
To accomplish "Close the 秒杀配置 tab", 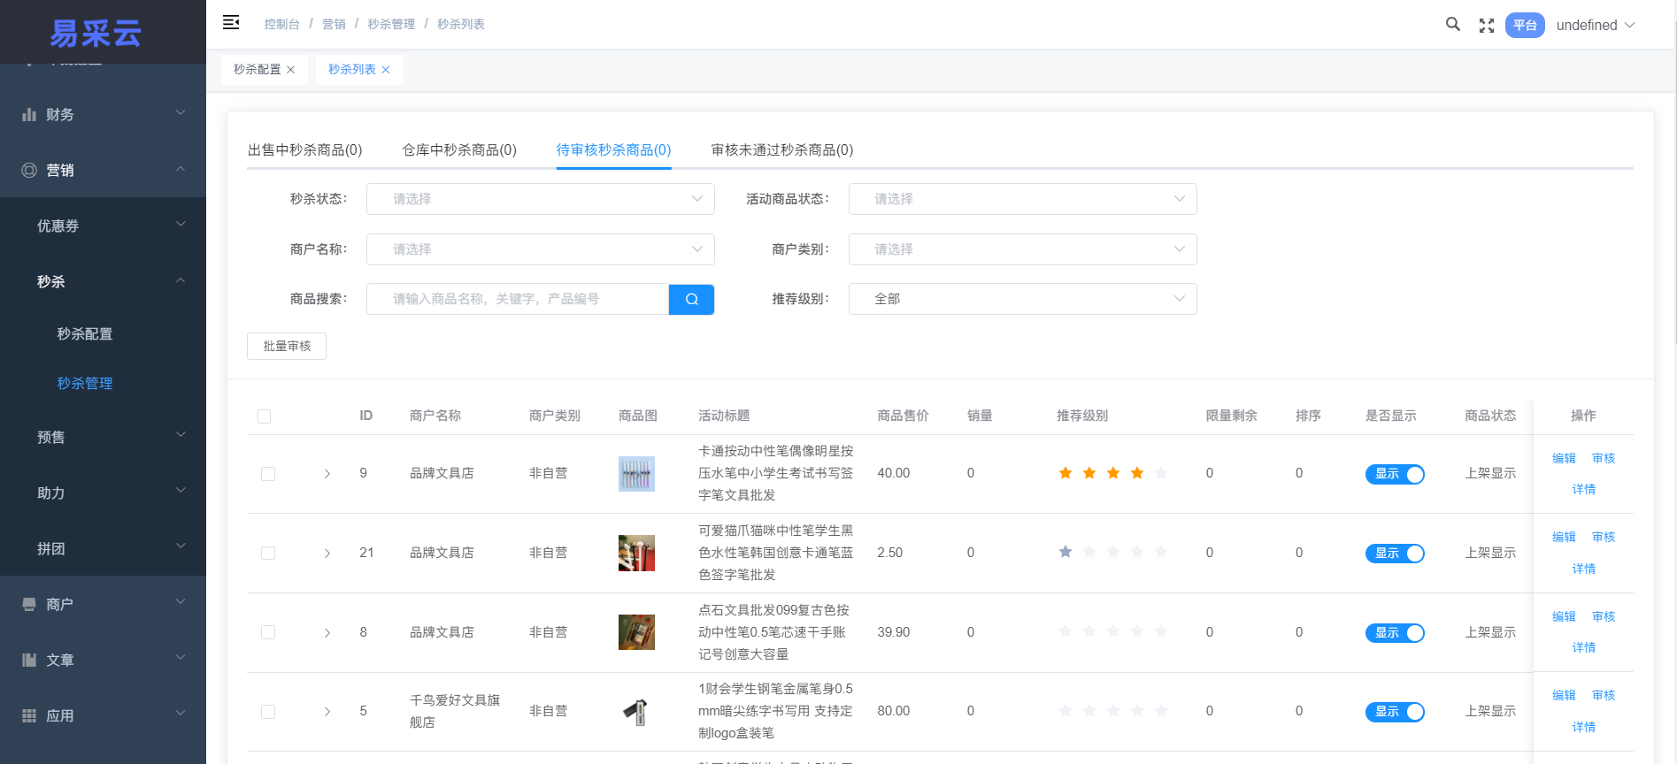I will pos(290,70).
